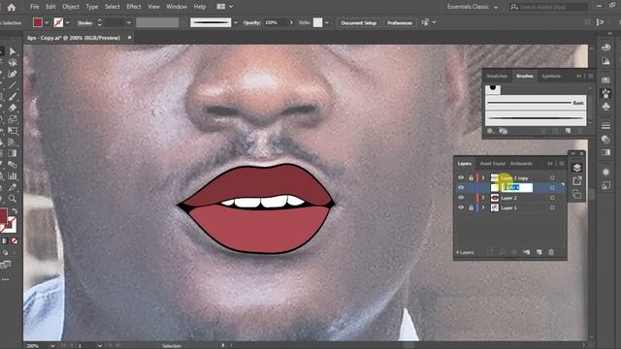The width and height of the screenshot is (621, 349).
Task: Select the Free Transform tool
Action: 13,130
